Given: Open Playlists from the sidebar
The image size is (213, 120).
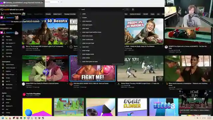Looking at the screenshot, I should (x=8, y=37).
